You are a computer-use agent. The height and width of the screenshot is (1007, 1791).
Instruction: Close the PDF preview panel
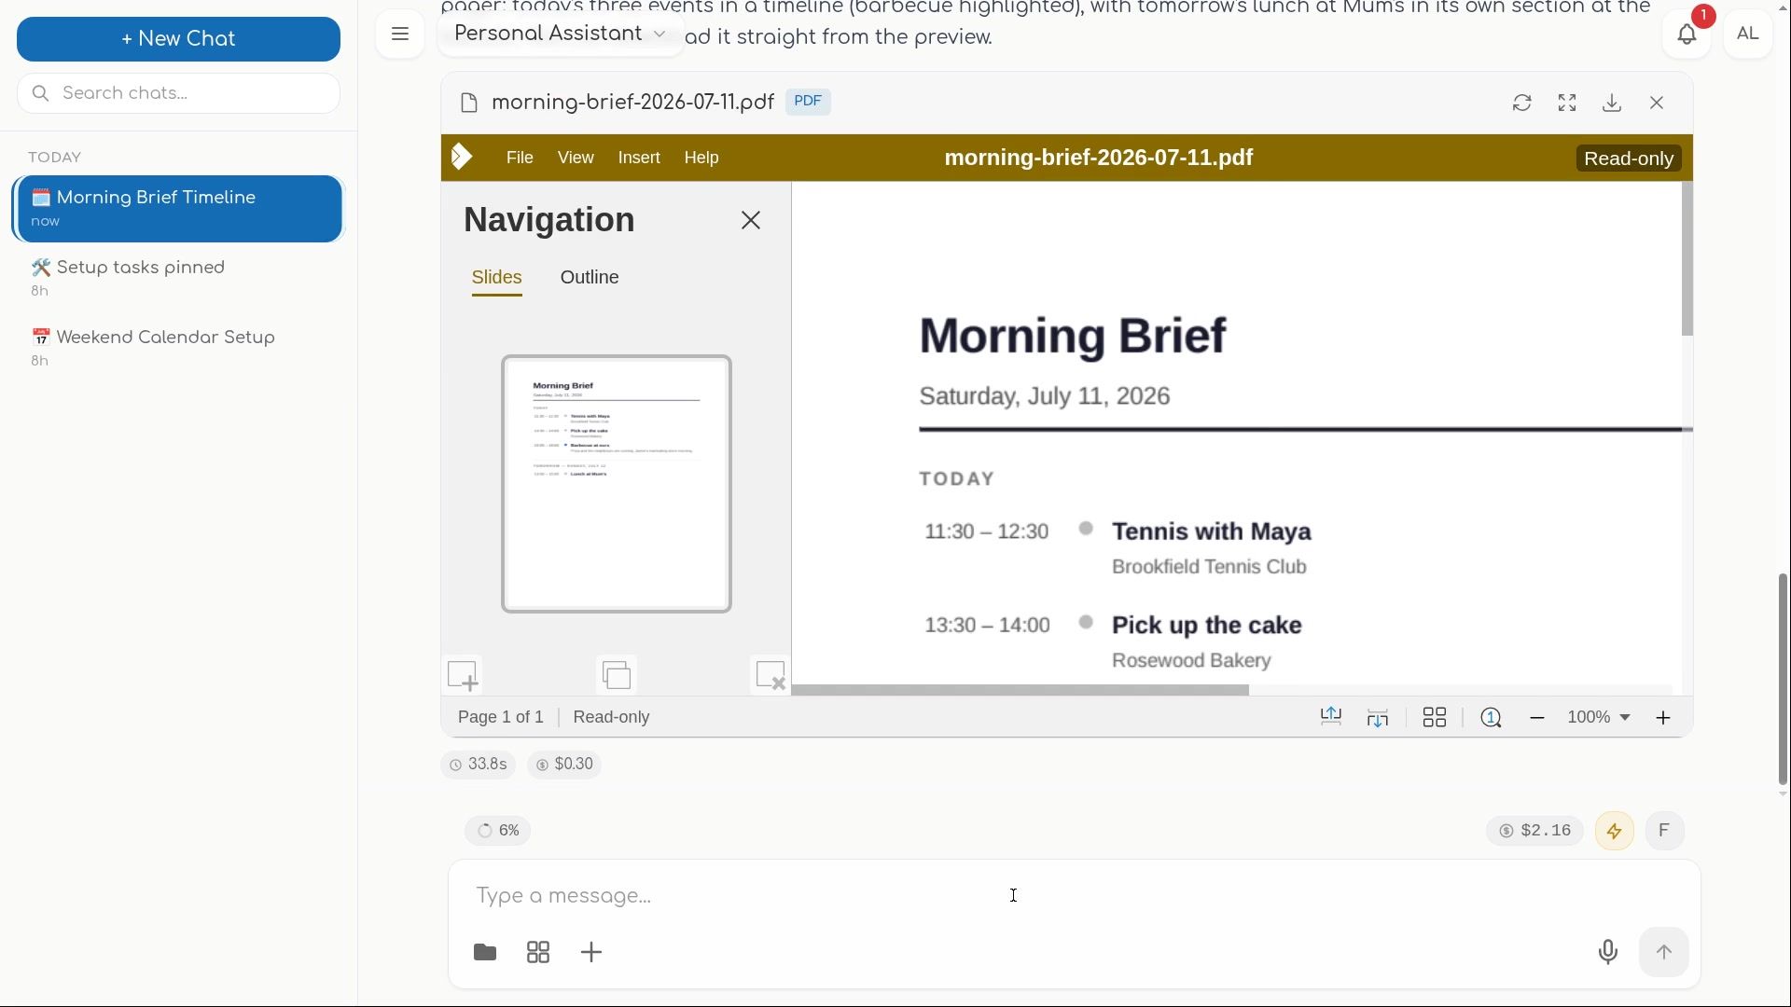pos(1657,103)
